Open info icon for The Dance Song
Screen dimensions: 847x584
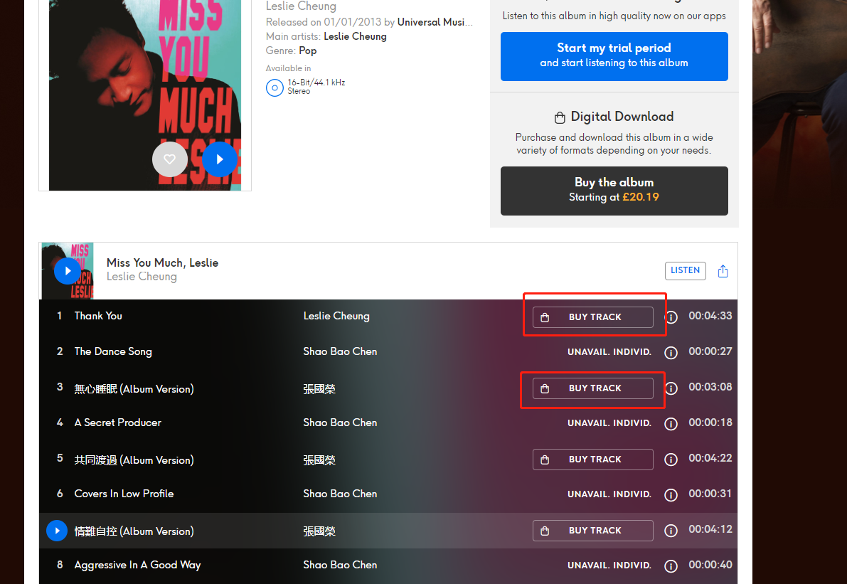pyautogui.click(x=671, y=353)
